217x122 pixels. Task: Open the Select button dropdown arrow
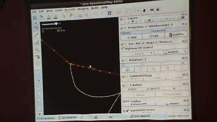click(x=151, y=53)
